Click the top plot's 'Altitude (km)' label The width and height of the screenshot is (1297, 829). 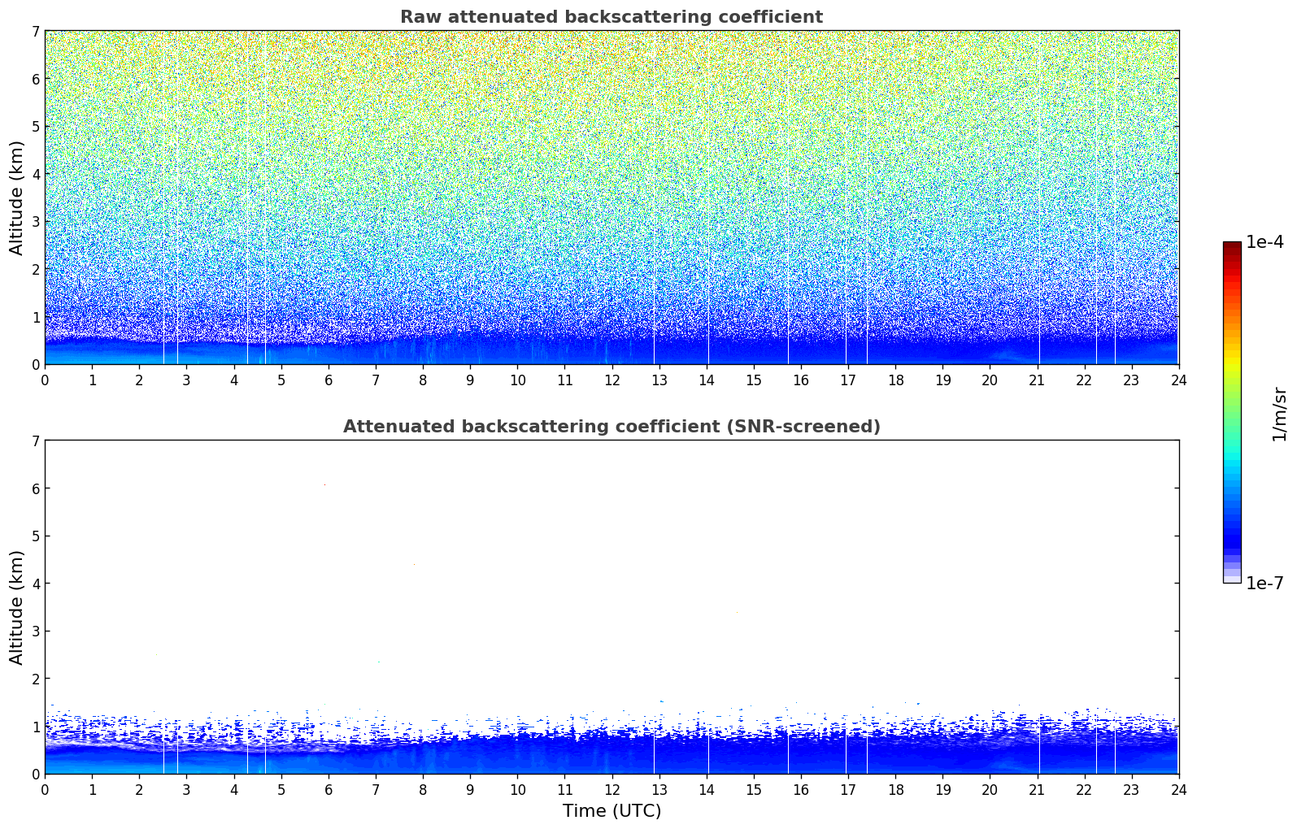coord(16,197)
